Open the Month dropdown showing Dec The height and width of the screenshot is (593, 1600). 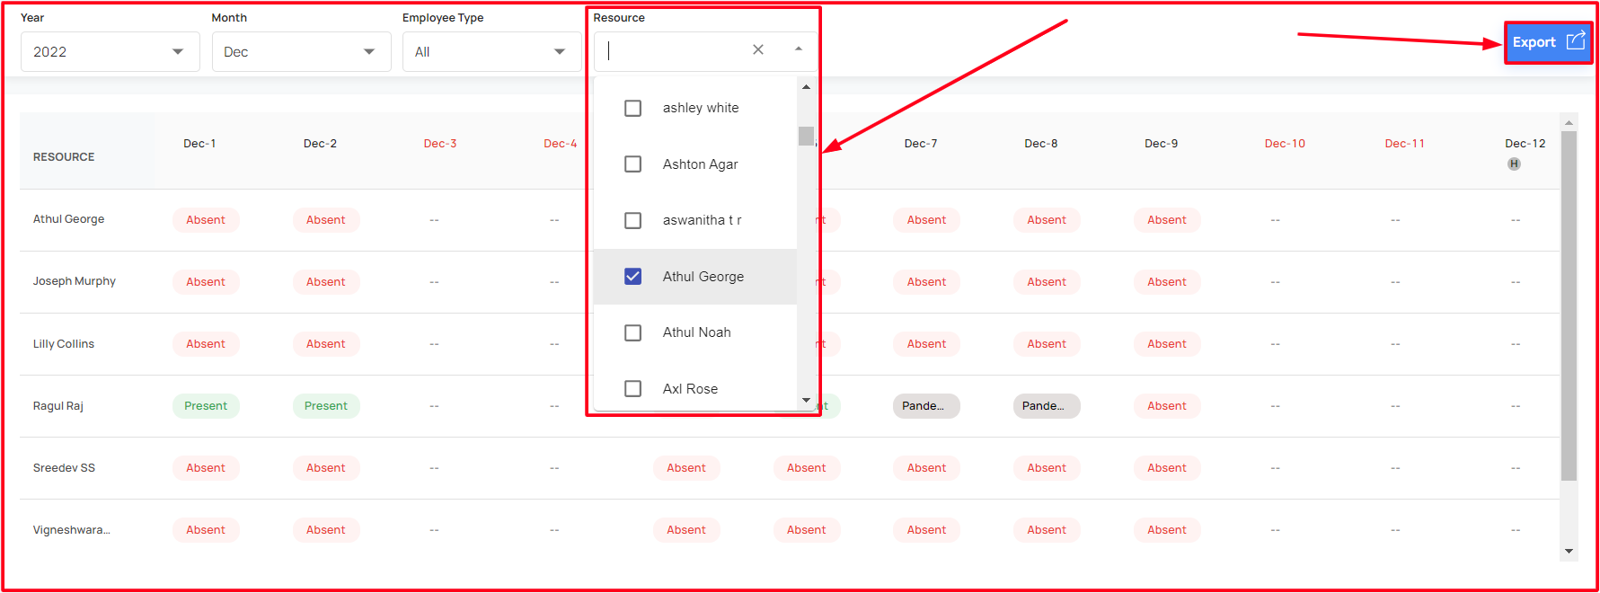(x=301, y=52)
